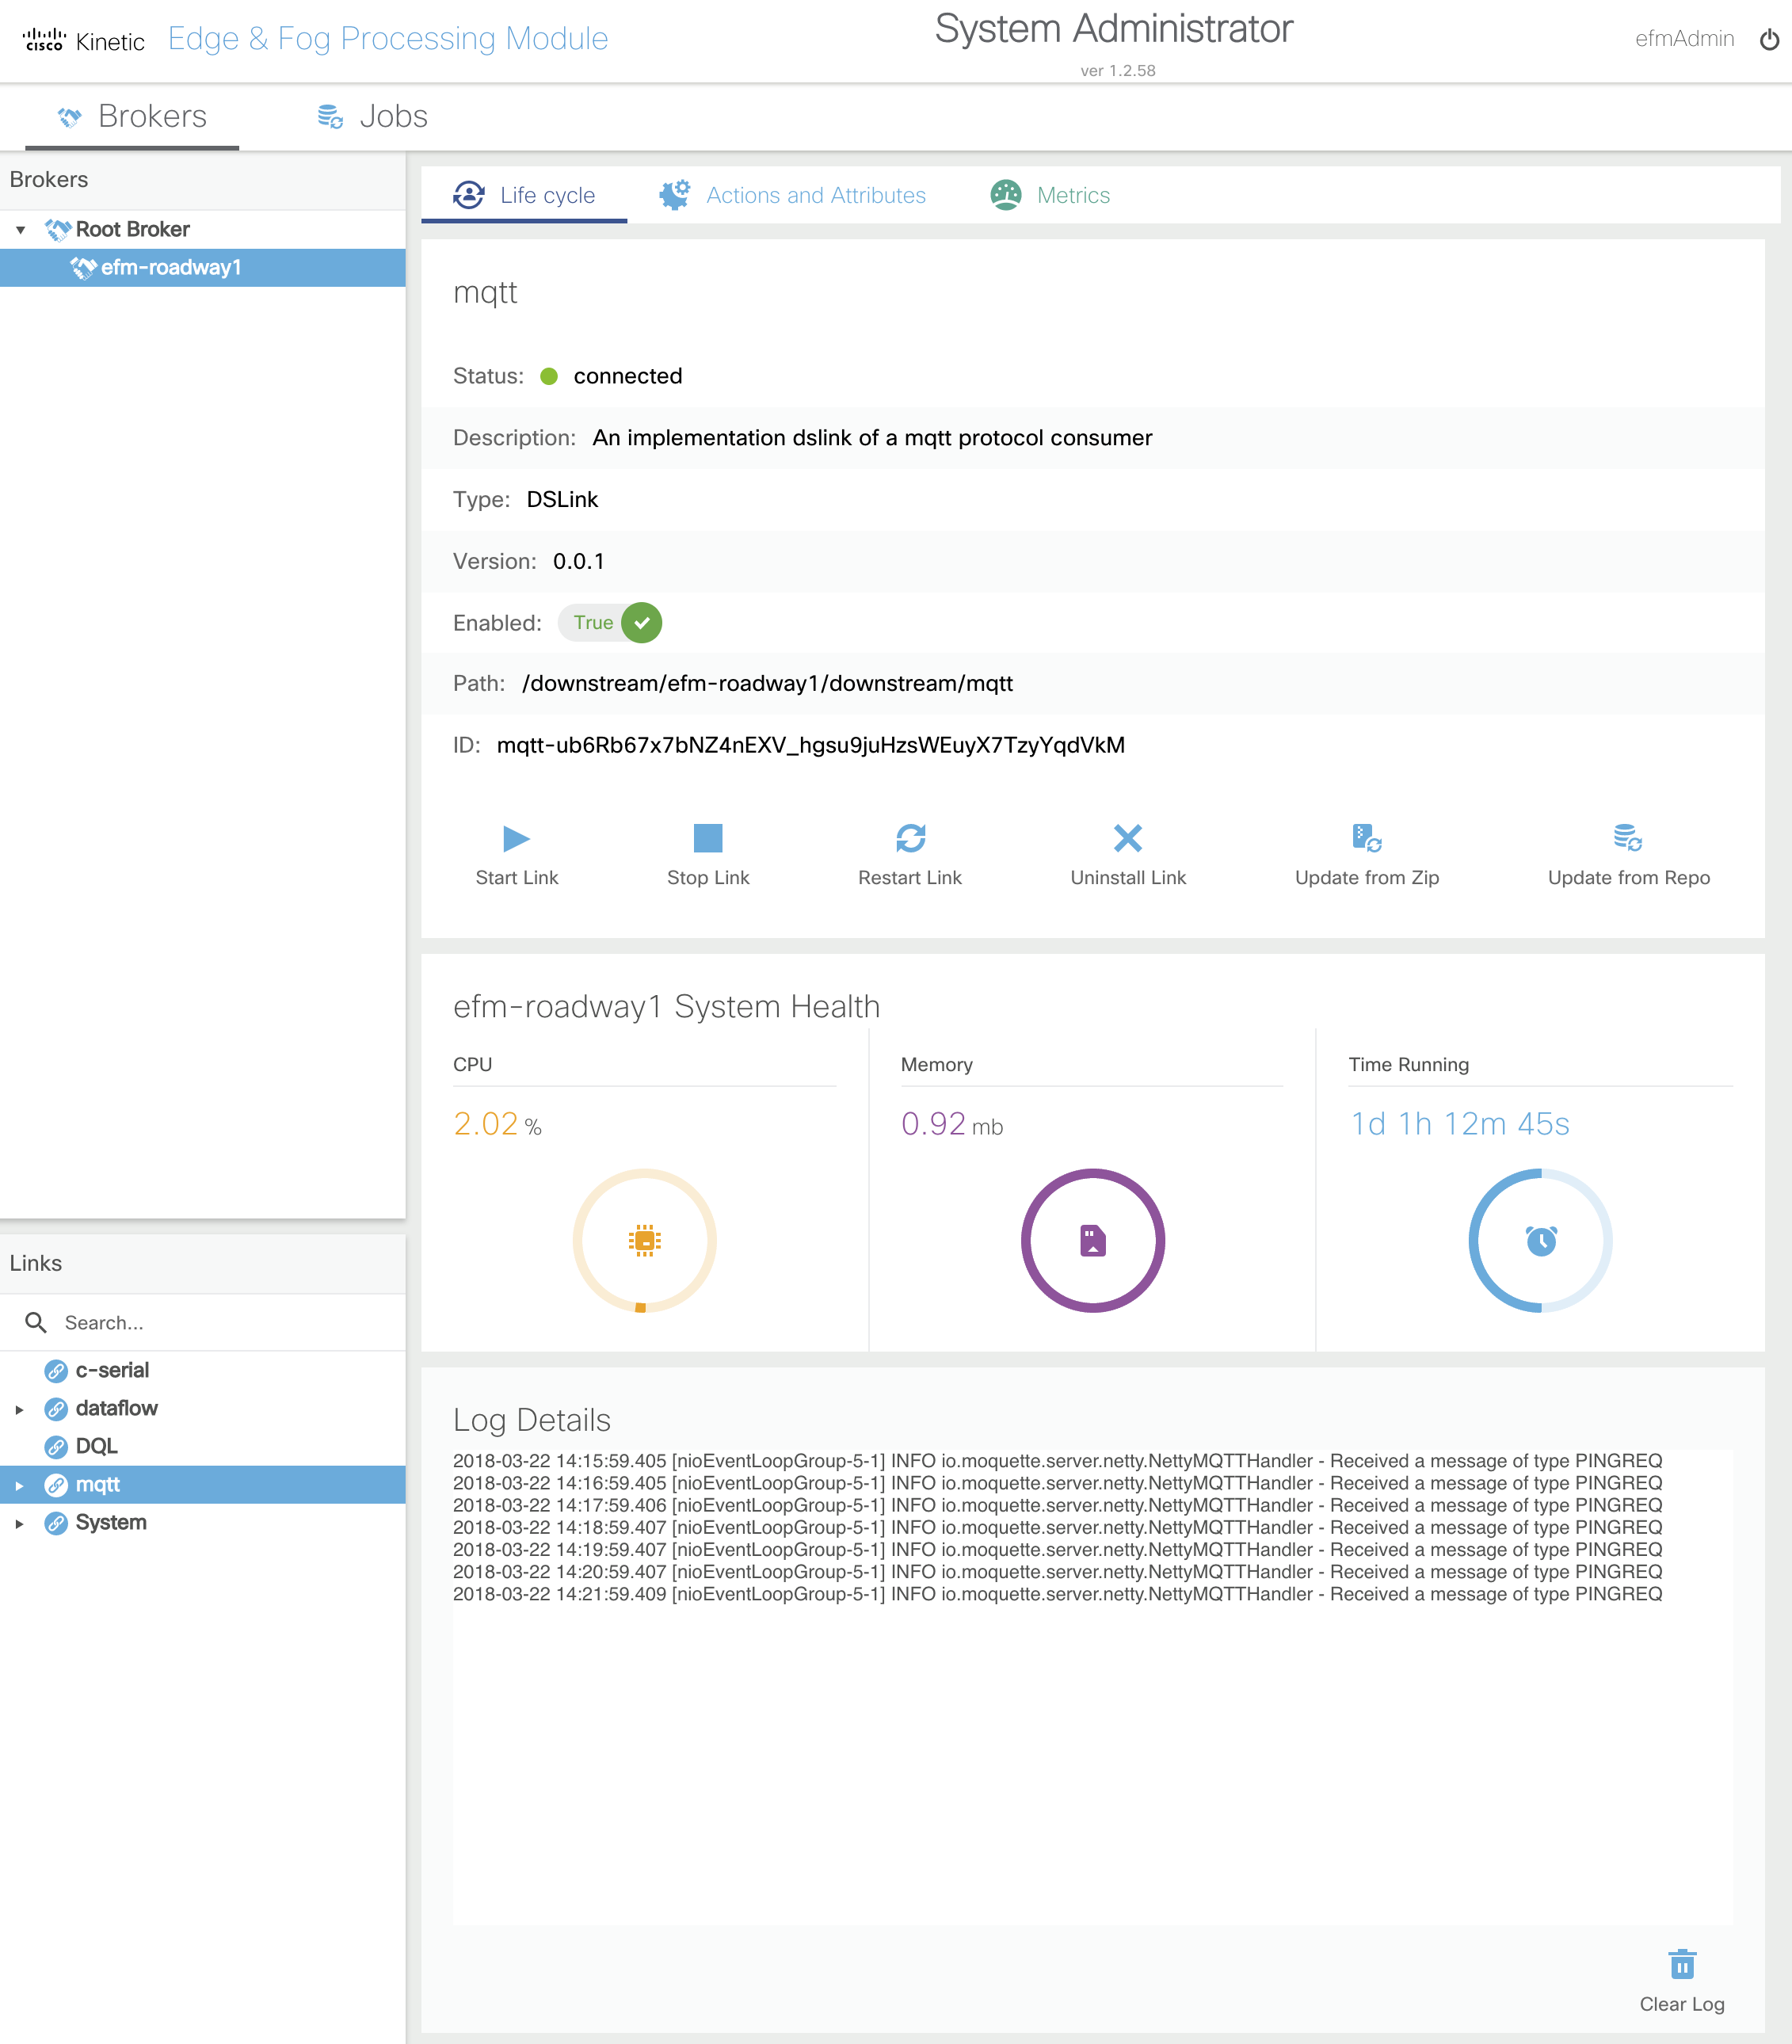Click the Path /downstream/efm-roadway1/downstream/mqtt value
1792x2044 pixels.
767,684
